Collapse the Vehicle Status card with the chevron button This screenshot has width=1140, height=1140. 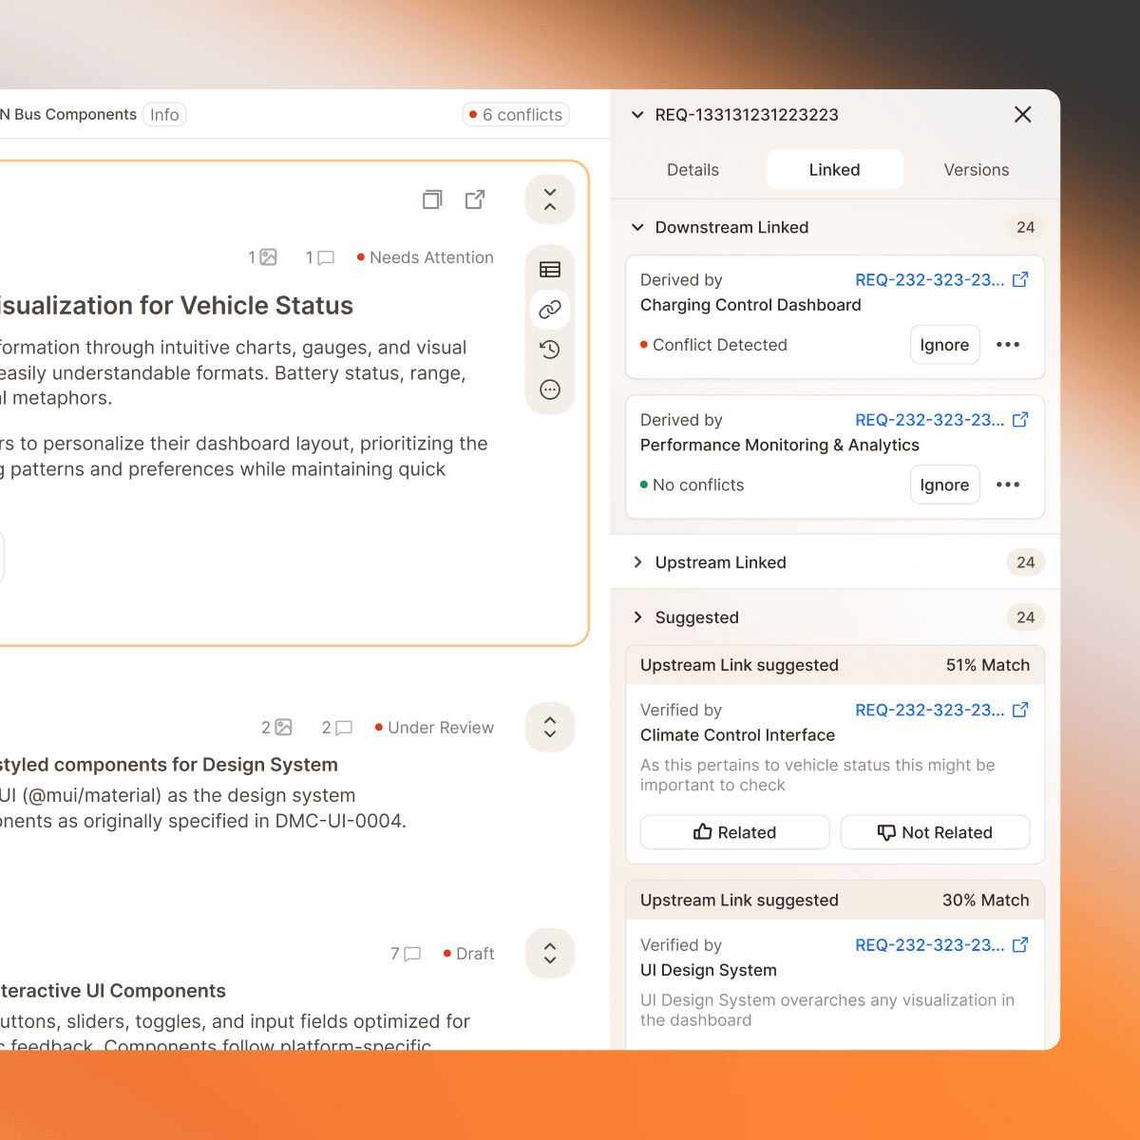[x=550, y=199]
